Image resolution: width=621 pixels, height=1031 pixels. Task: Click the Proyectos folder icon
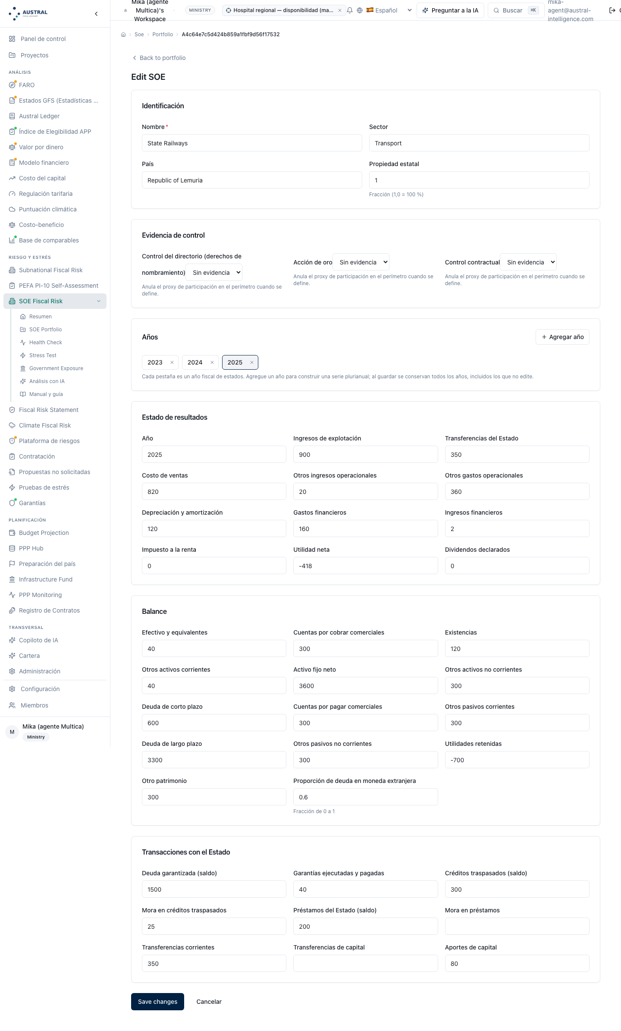[12, 55]
